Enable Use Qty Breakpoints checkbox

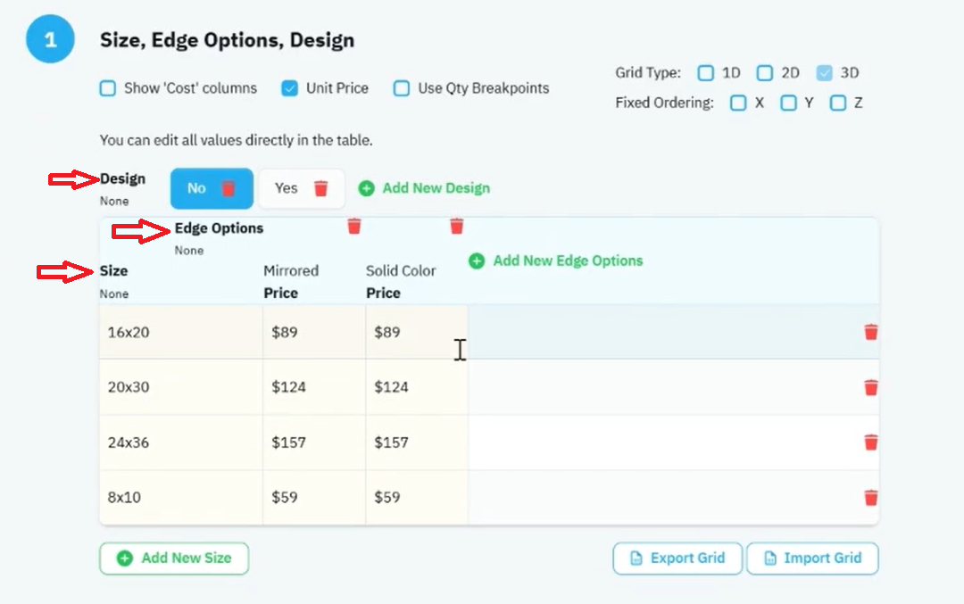[402, 87]
